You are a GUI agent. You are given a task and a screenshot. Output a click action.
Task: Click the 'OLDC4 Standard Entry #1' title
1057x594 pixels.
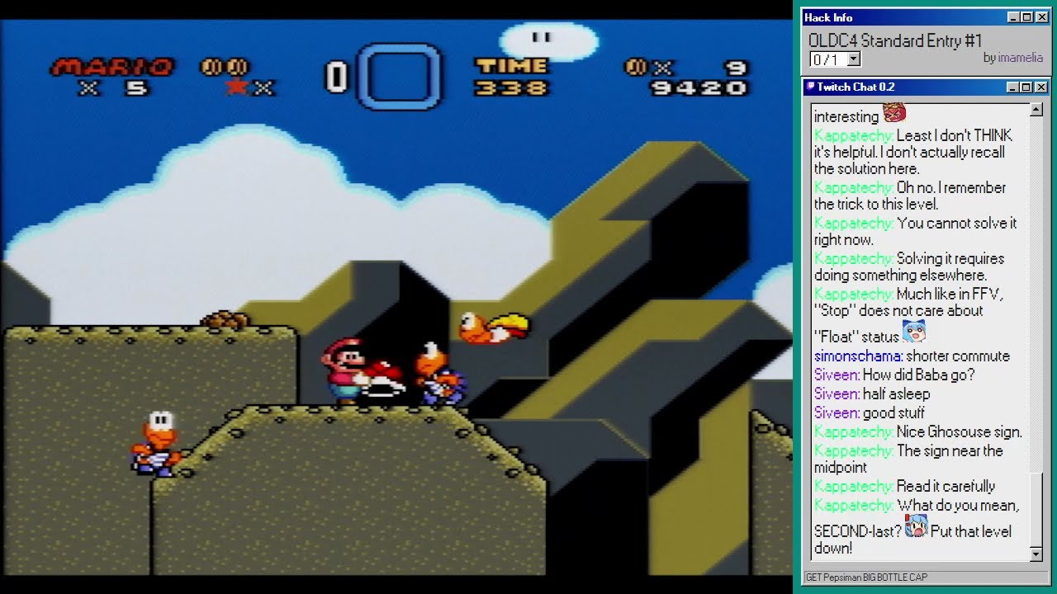[894, 40]
